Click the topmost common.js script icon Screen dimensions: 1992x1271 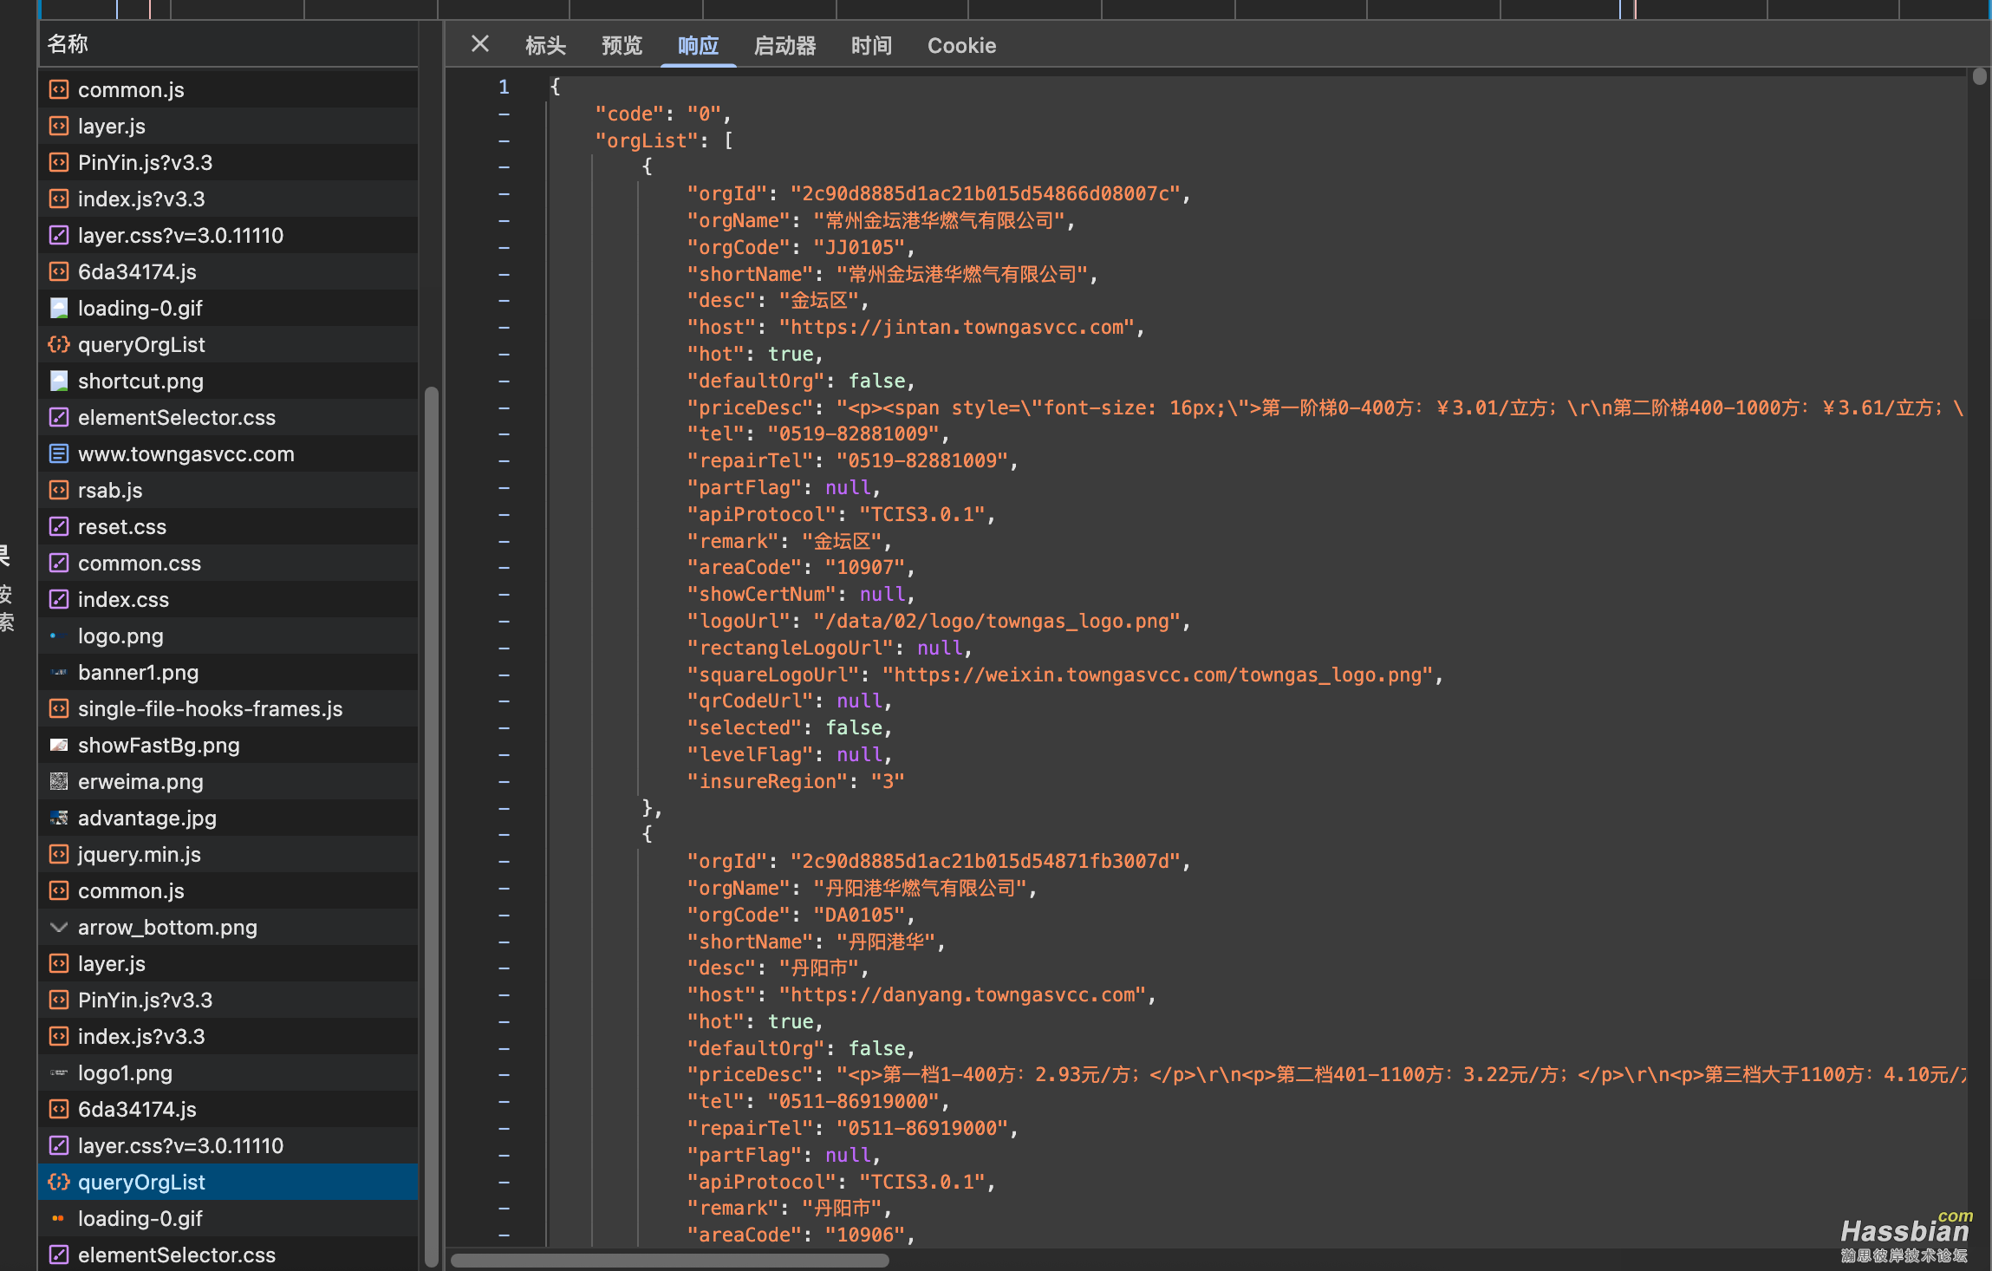click(x=59, y=89)
